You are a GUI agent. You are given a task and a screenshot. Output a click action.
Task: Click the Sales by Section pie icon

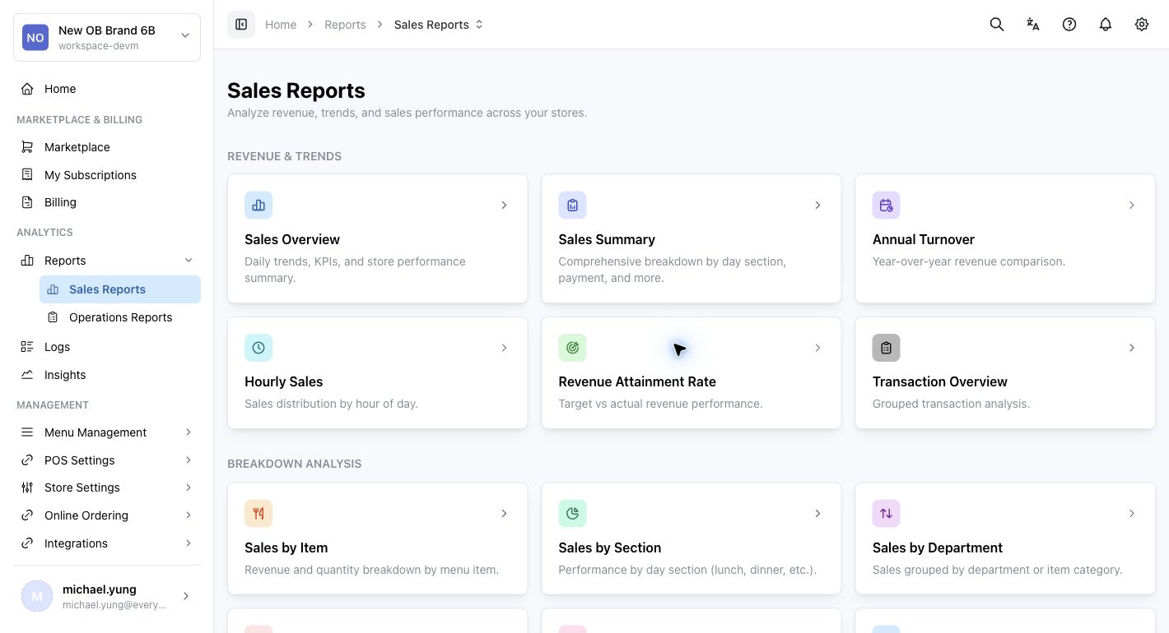pyautogui.click(x=572, y=514)
